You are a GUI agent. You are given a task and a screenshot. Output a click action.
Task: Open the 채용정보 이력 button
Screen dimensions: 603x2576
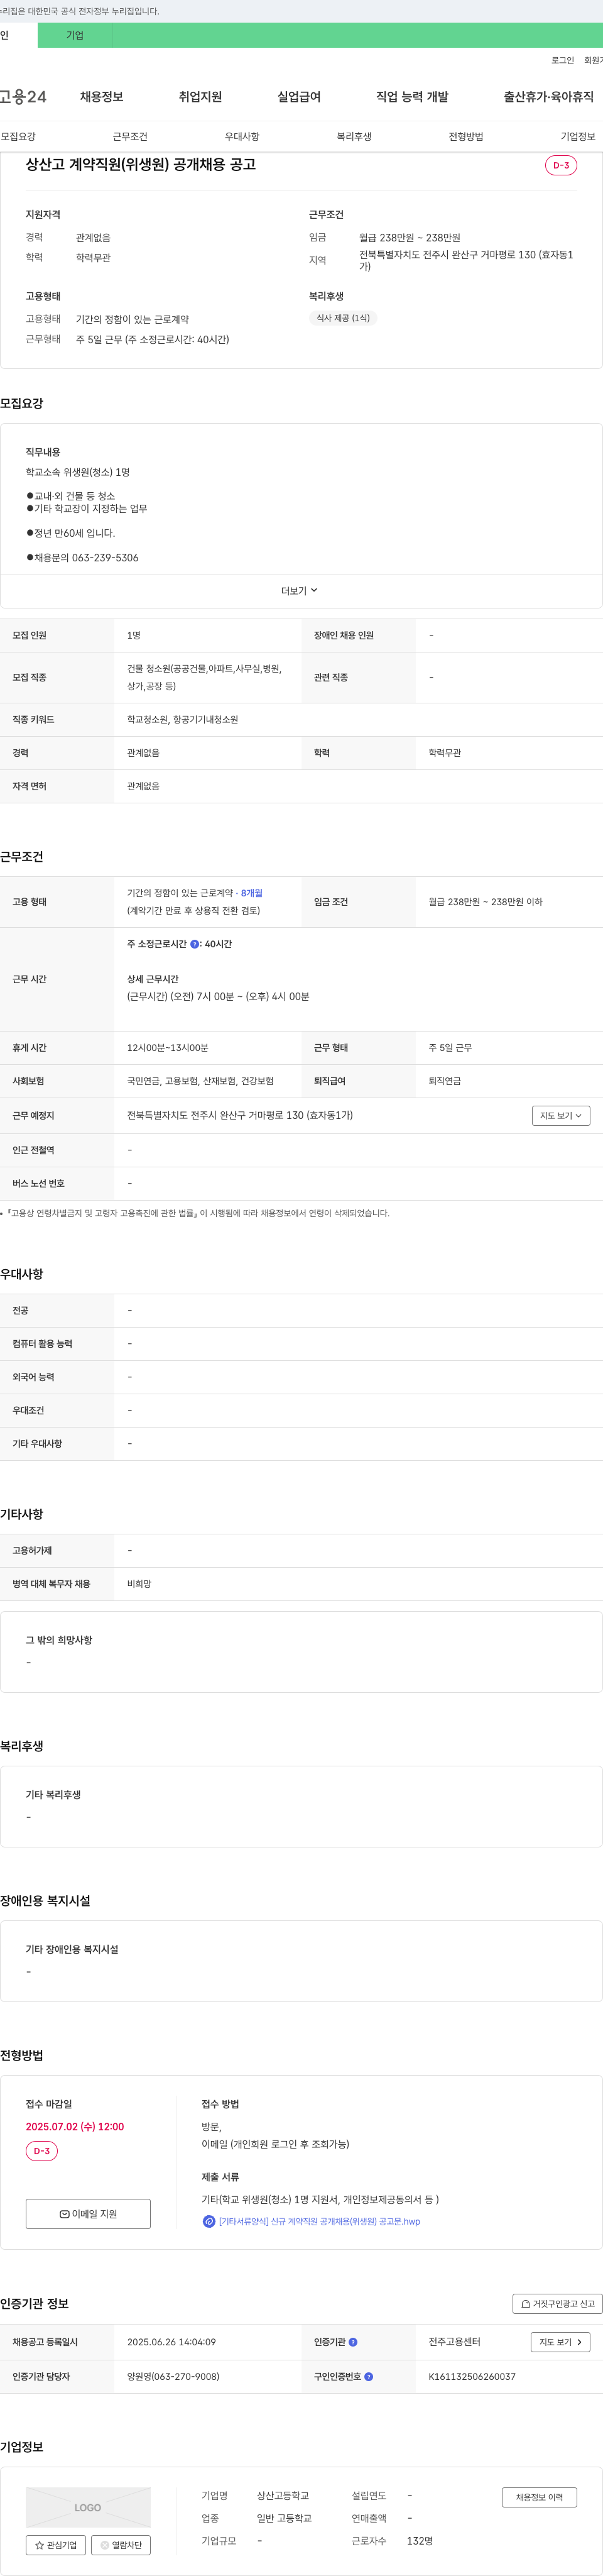tap(539, 2497)
